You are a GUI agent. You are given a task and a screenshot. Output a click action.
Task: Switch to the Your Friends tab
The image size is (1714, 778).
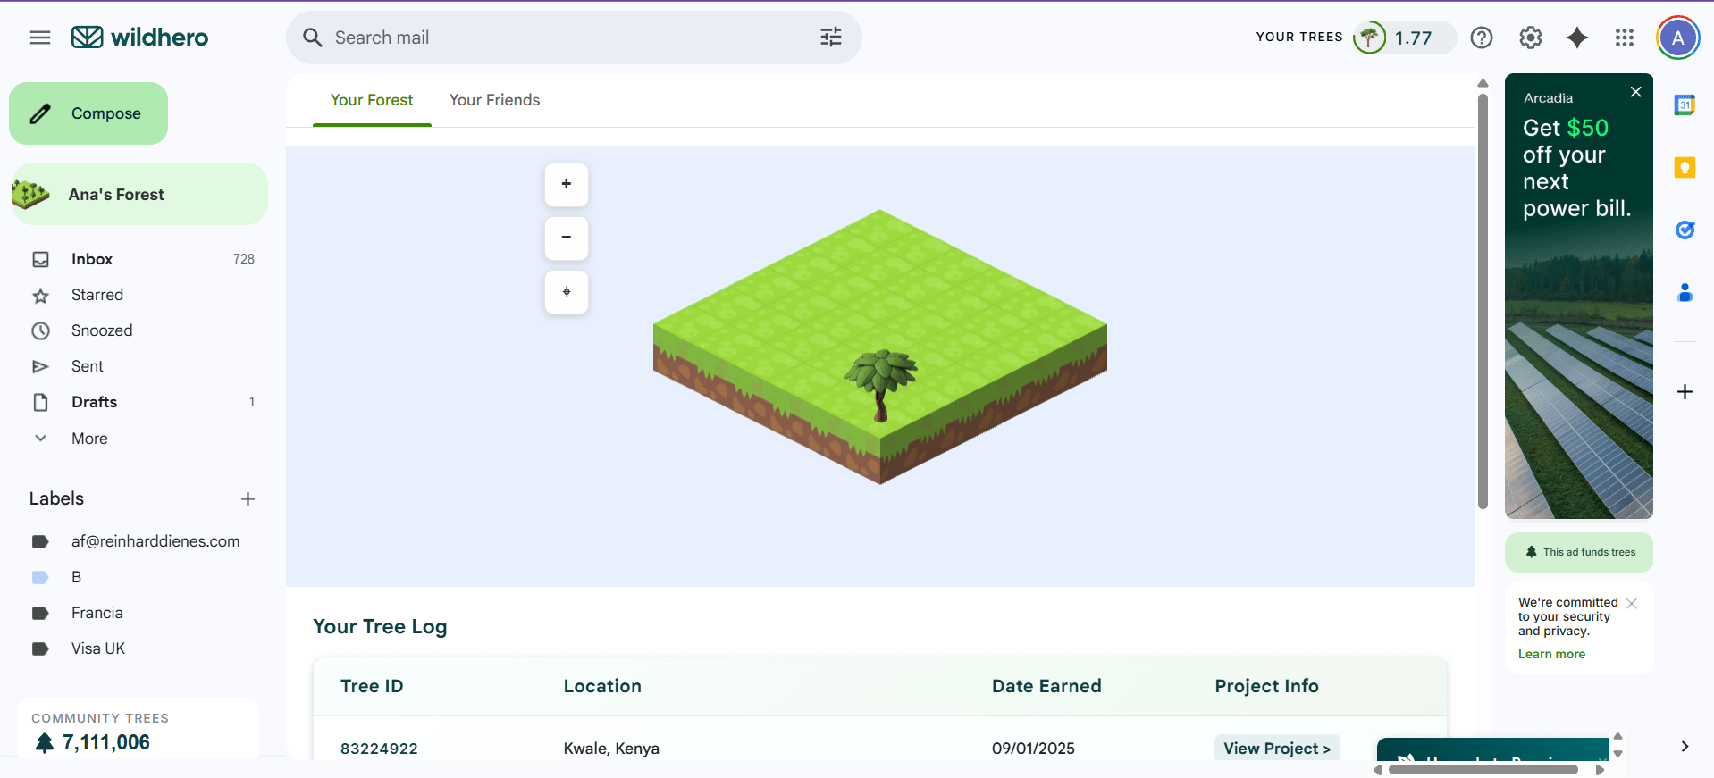point(494,100)
